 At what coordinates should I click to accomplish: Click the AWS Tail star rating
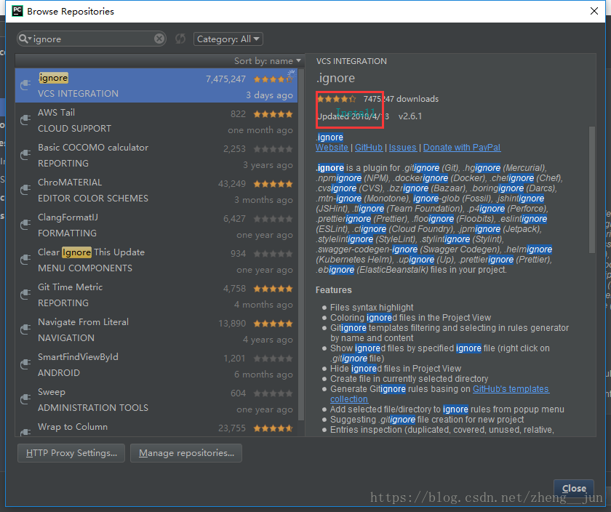click(273, 114)
